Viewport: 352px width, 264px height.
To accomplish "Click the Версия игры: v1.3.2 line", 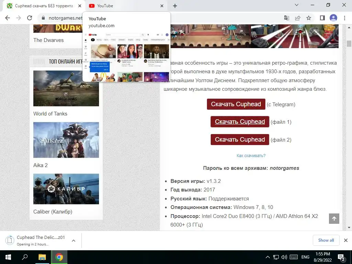I will click(x=196, y=181).
